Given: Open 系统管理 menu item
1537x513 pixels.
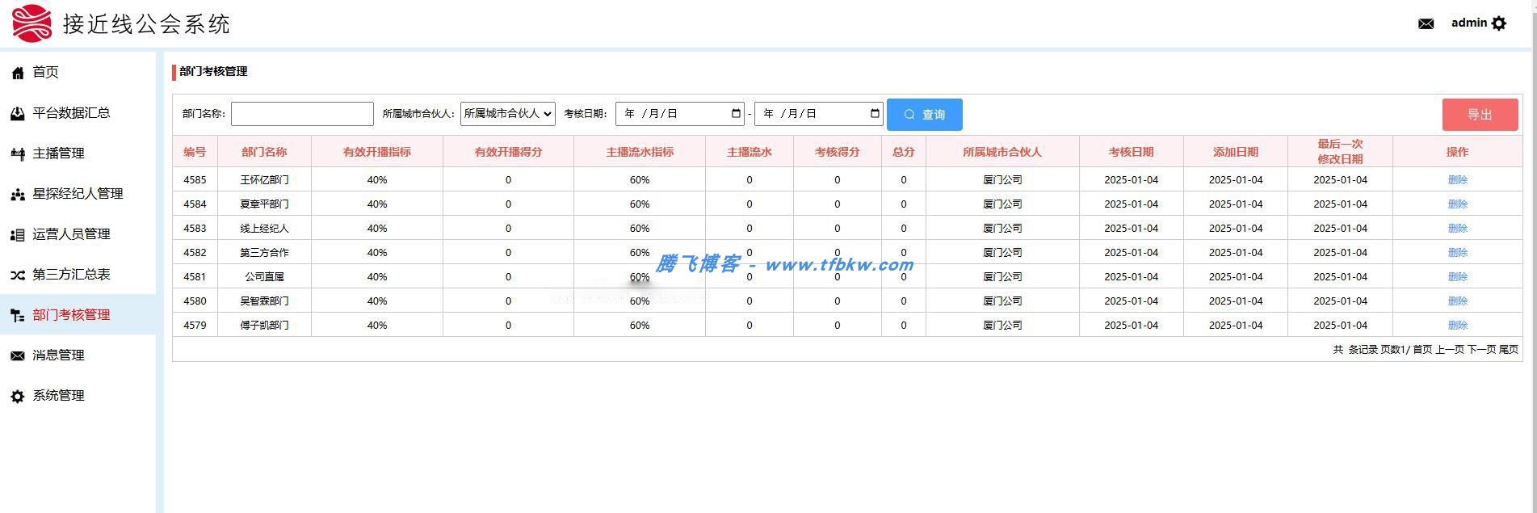Looking at the screenshot, I should coord(58,396).
